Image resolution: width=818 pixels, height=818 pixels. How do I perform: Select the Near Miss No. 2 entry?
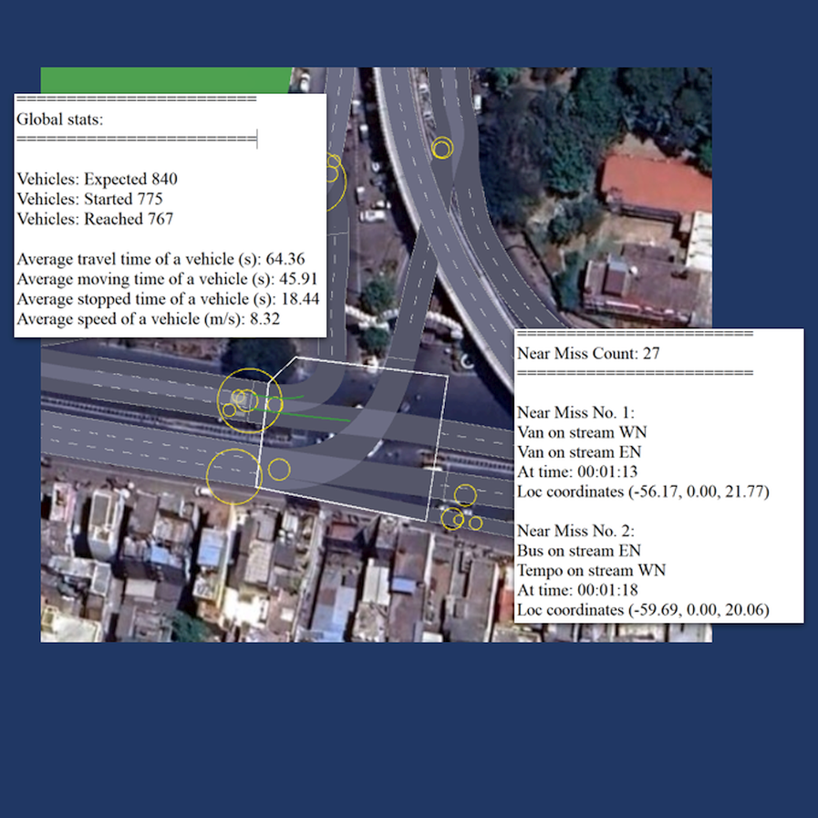tap(571, 531)
